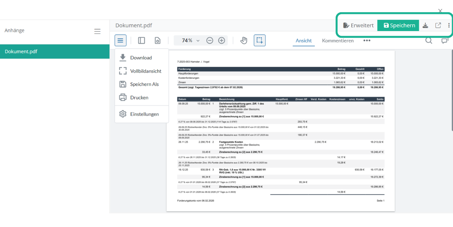
Task: Choose Speichern Als from the menu
Action: pos(144,84)
